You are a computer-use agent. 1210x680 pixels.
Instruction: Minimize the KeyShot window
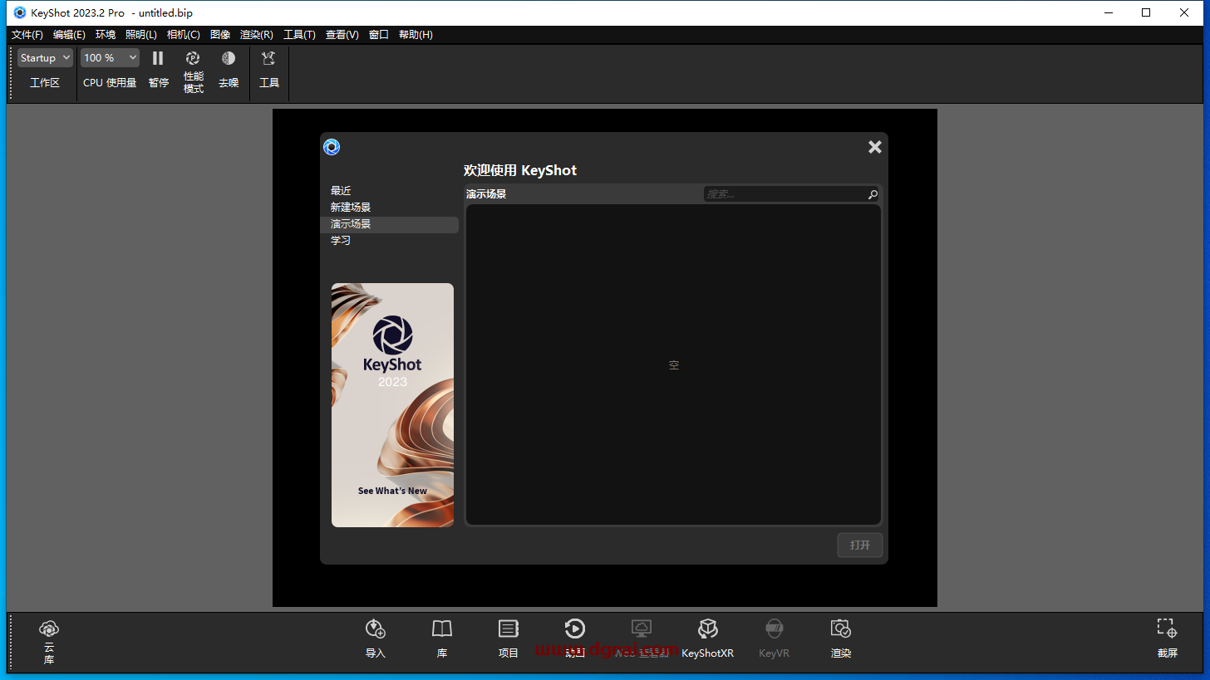point(1108,12)
